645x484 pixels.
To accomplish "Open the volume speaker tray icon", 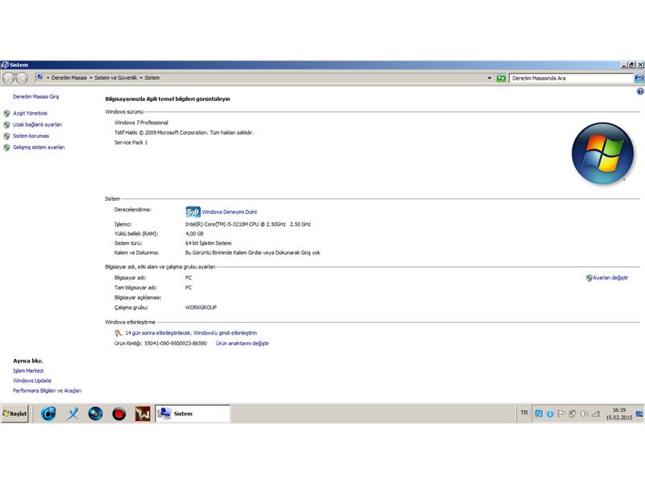I will [584, 414].
